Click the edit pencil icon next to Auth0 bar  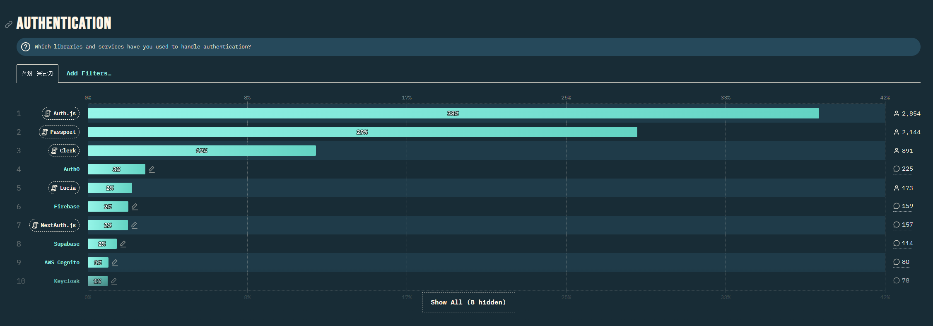pyautogui.click(x=152, y=169)
